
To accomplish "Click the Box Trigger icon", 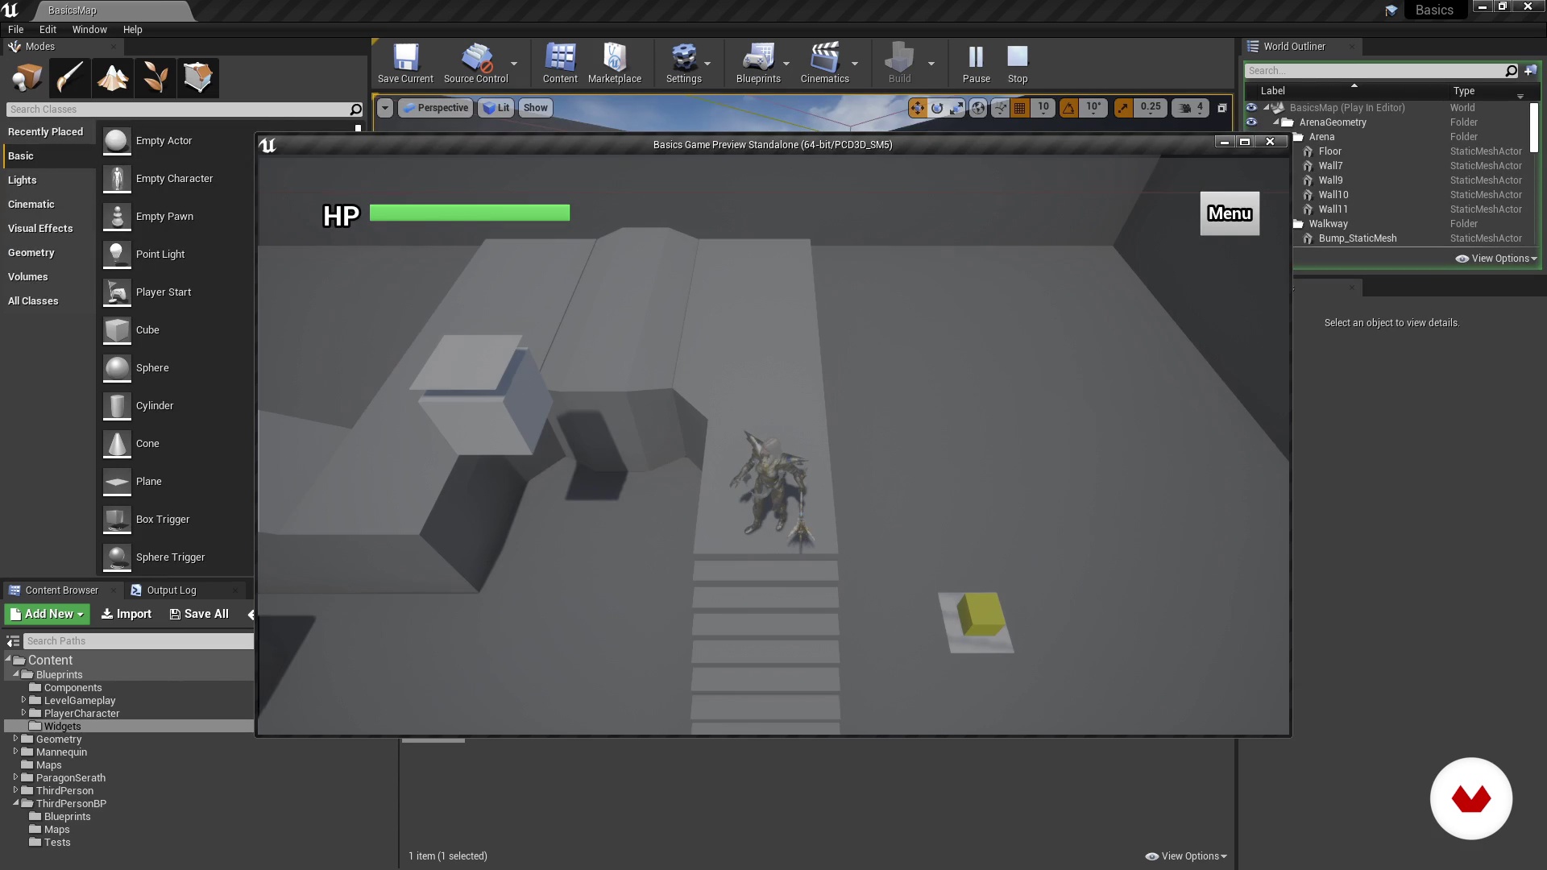I will click(117, 520).
